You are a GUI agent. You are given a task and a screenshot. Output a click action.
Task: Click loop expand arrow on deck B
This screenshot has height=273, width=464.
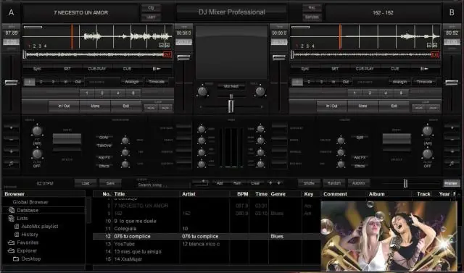[x=434, y=108]
